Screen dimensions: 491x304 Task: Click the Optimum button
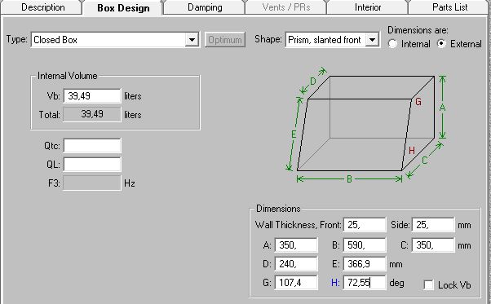[x=225, y=40]
